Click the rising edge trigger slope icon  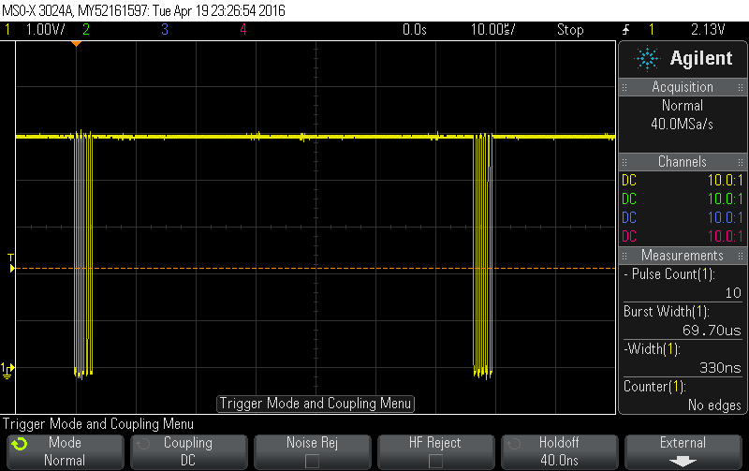tap(624, 30)
